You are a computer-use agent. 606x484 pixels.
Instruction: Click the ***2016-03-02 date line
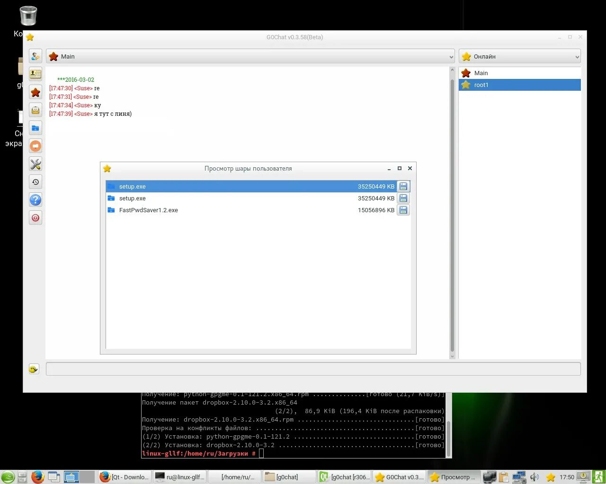pos(76,80)
